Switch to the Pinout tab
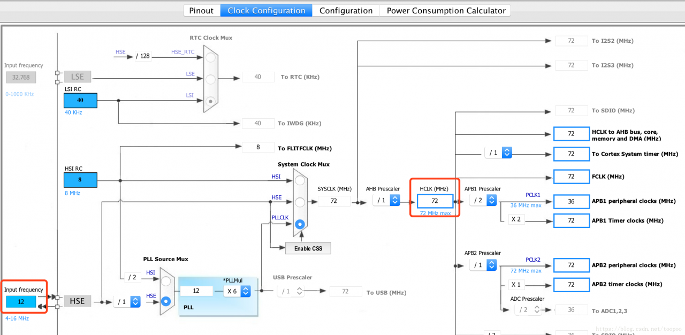The image size is (685, 335). pyautogui.click(x=201, y=11)
